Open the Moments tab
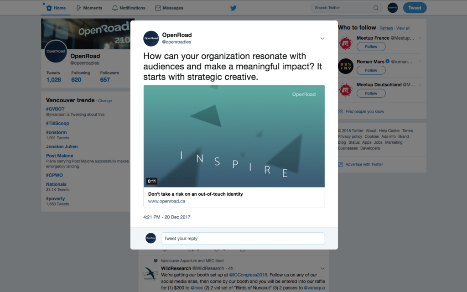 tap(89, 8)
